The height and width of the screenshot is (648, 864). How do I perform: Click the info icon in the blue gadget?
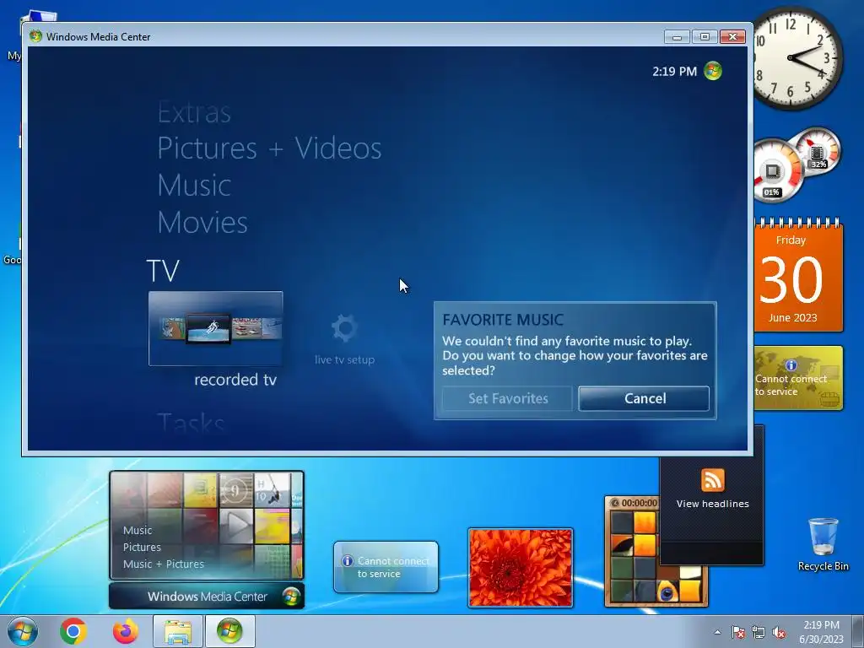coord(348,561)
